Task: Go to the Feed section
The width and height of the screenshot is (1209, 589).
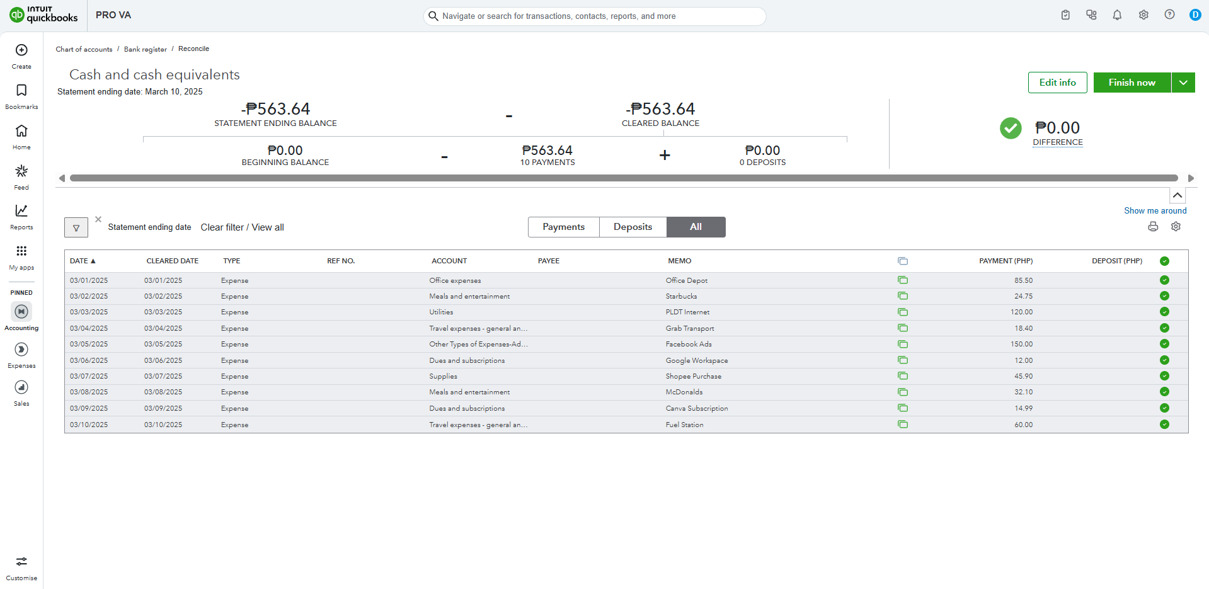Action: point(21,177)
